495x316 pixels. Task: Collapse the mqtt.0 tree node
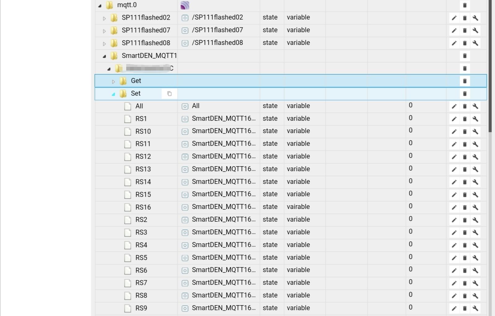pos(100,6)
